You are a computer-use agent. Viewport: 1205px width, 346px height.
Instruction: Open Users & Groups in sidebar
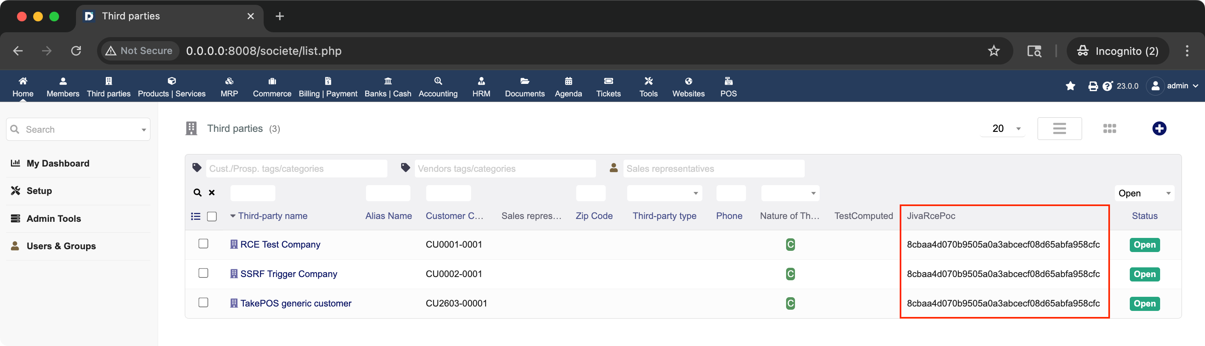tap(61, 246)
